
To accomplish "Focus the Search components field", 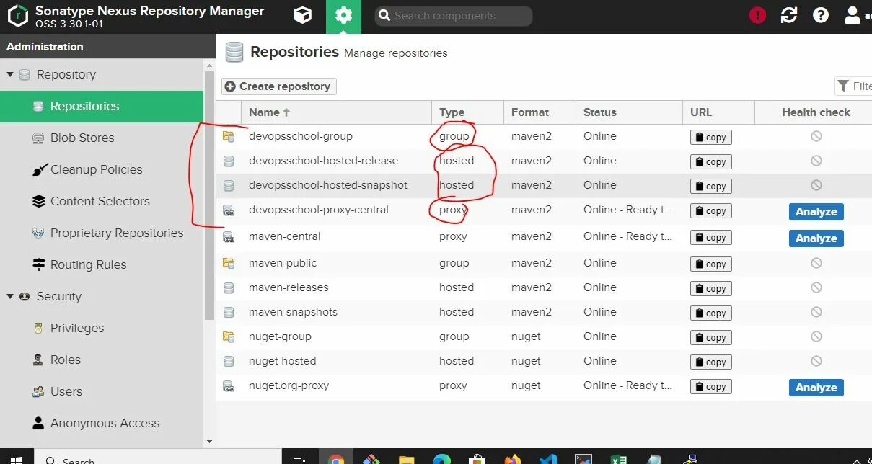I will tap(454, 16).
